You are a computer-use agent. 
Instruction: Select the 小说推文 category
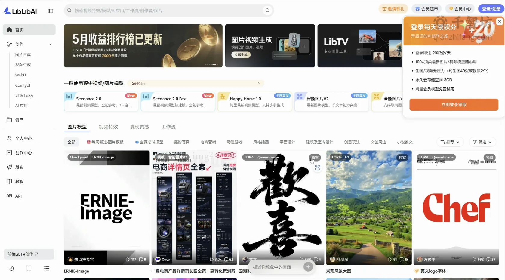point(405,142)
